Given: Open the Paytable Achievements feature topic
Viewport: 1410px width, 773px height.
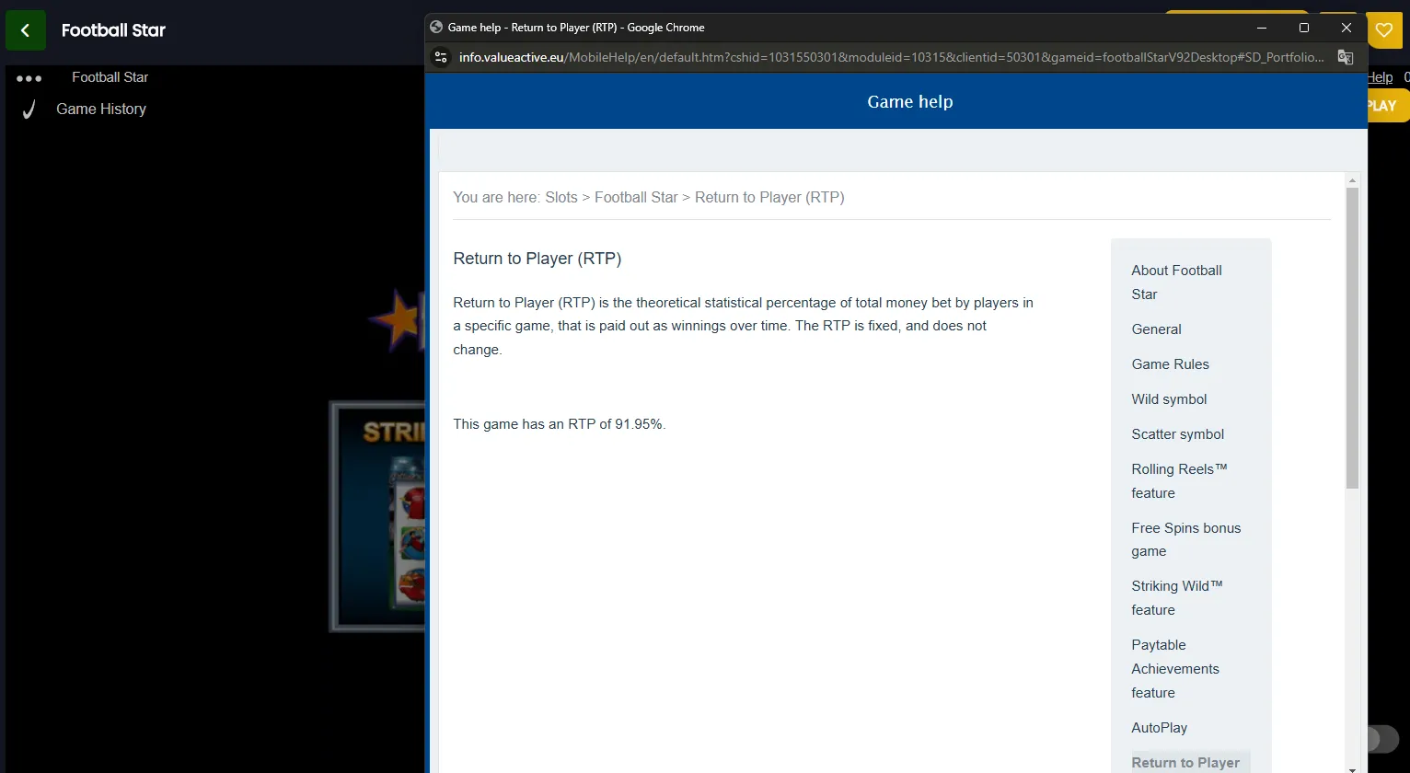Looking at the screenshot, I should pyautogui.click(x=1175, y=669).
